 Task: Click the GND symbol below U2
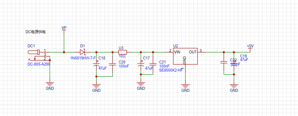(x=186, y=88)
